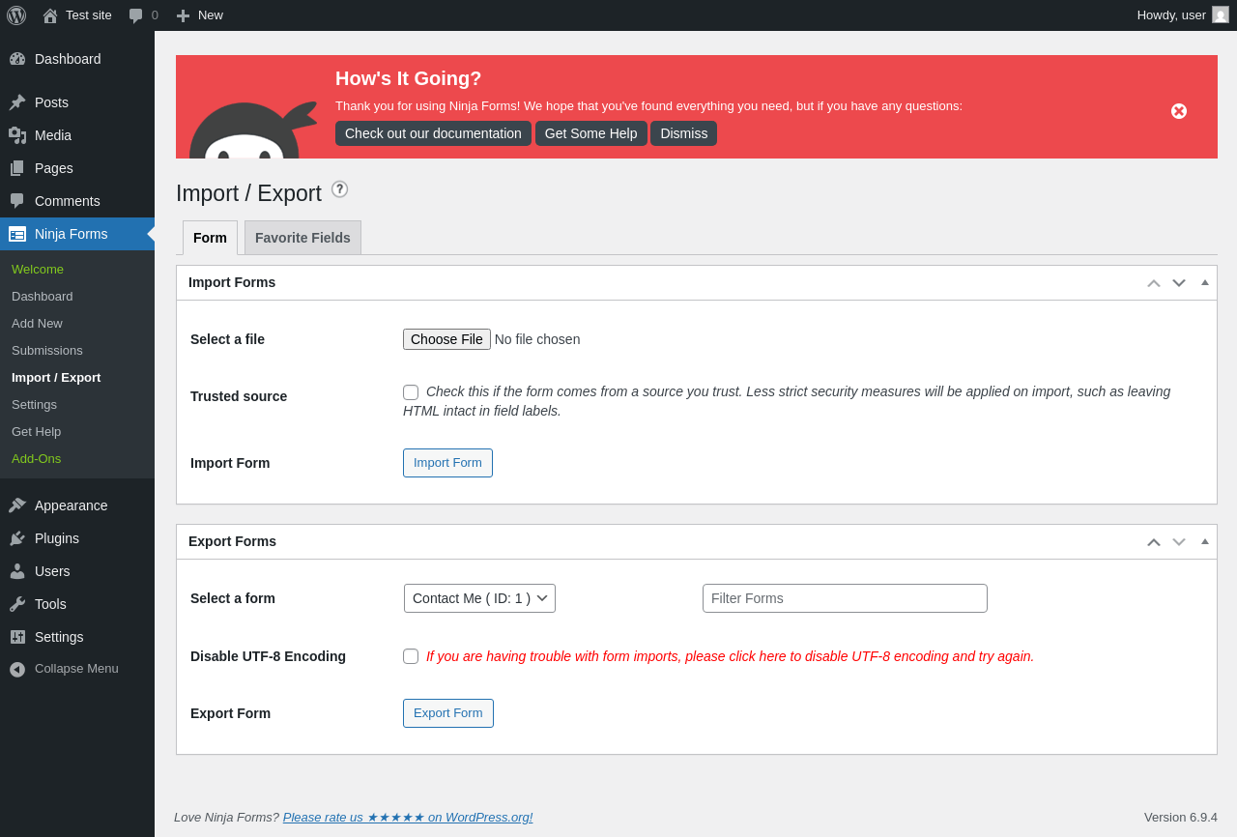Viewport: 1237px width, 837px height.
Task: Open the comments bubble icon in admin bar
Action: [136, 15]
